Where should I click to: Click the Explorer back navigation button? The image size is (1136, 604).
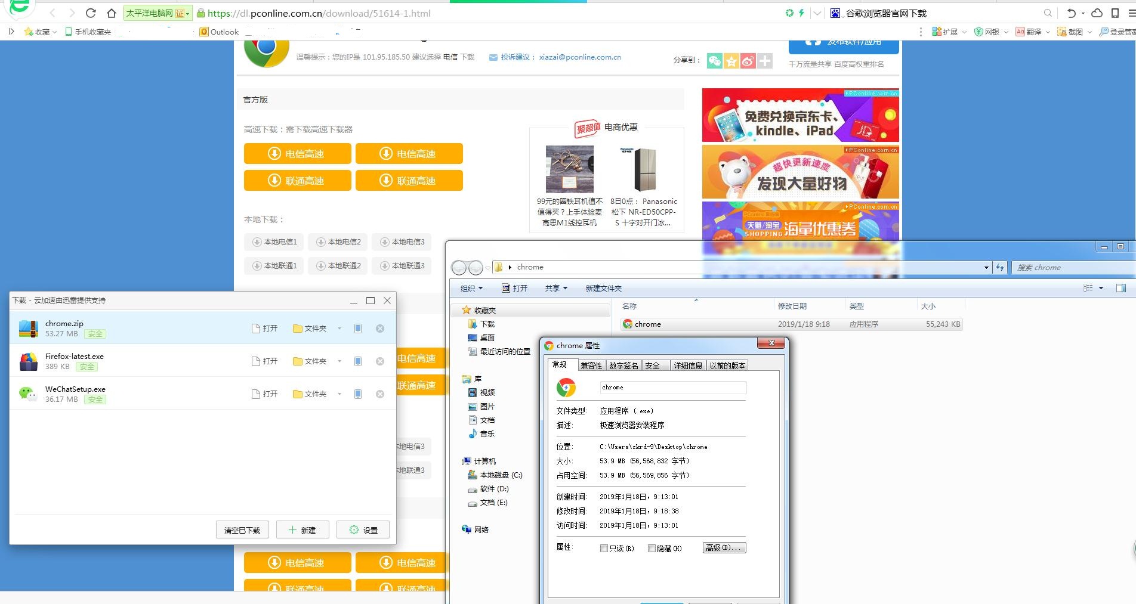coord(459,268)
